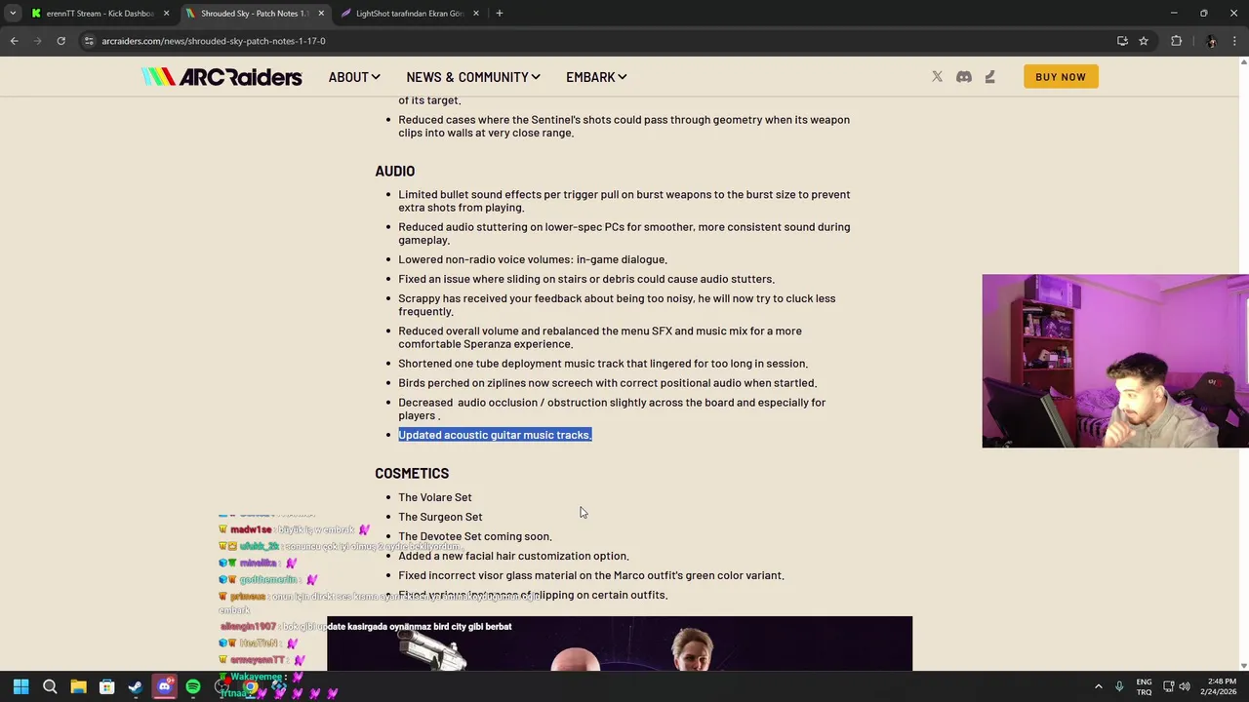Viewport: 1249px width, 702px height.
Task: Click the image banner below Cosmetics list
Action: pyautogui.click(x=620, y=643)
